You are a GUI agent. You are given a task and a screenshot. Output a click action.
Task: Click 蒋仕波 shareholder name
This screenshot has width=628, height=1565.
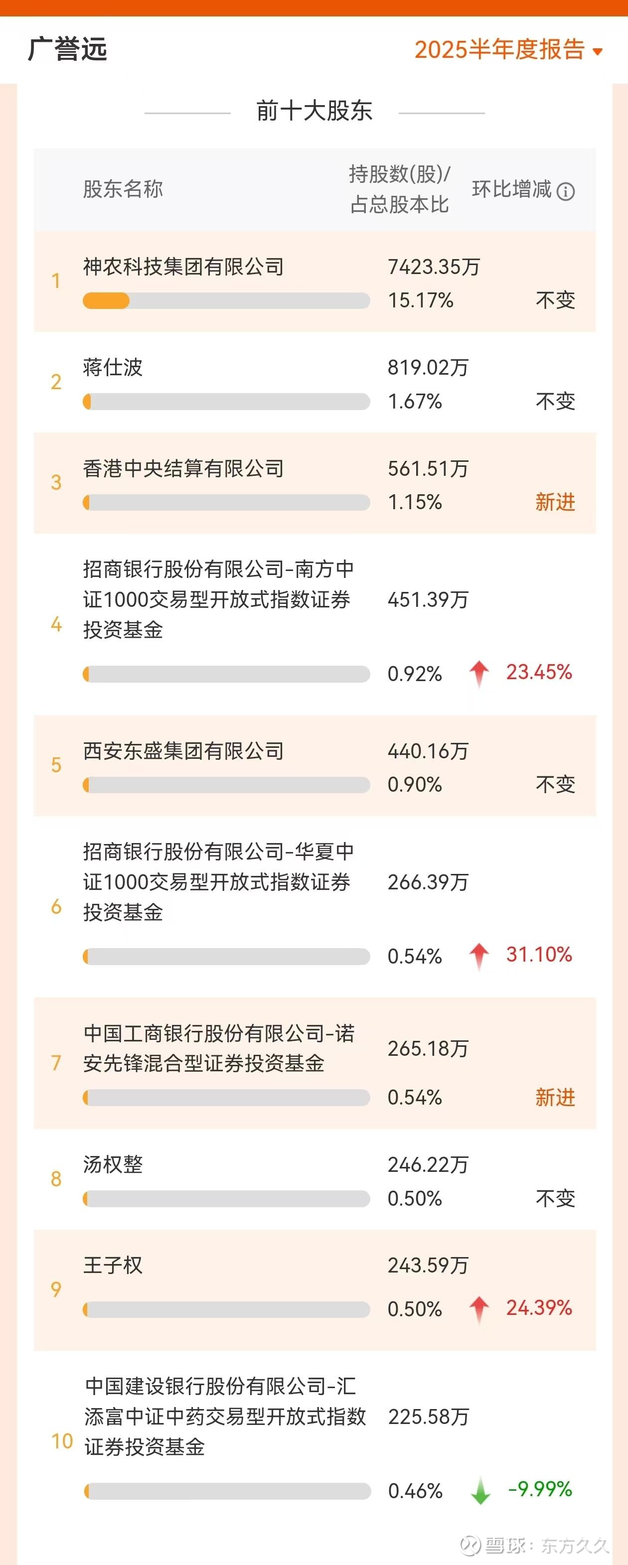(x=113, y=367)
